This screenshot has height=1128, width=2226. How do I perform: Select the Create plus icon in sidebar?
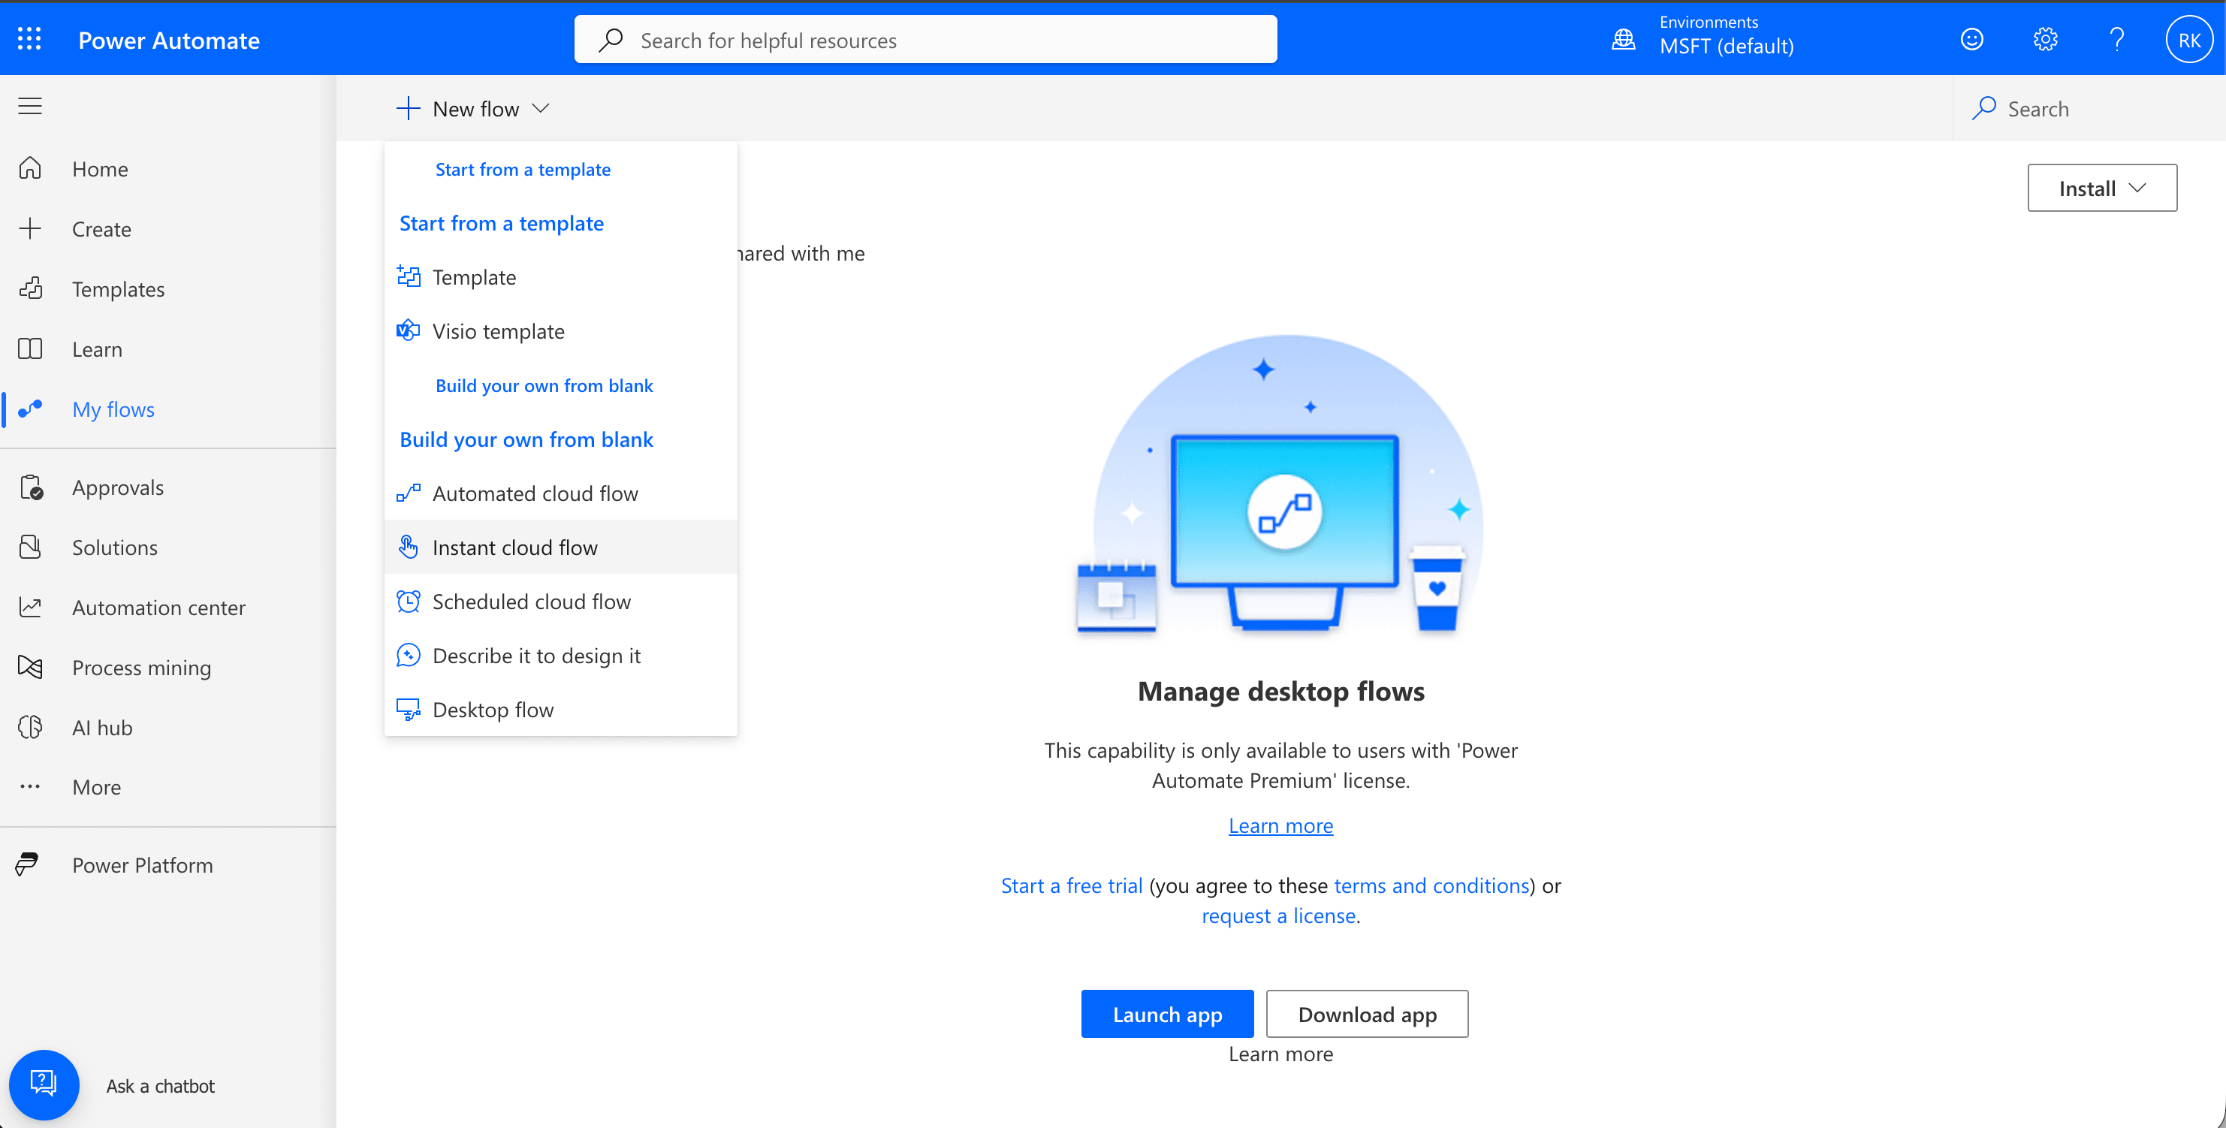point(30,228)
